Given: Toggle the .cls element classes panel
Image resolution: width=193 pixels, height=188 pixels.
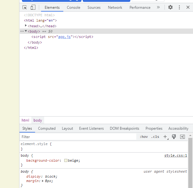Looking at the screenshot, I should coord(155,137).
